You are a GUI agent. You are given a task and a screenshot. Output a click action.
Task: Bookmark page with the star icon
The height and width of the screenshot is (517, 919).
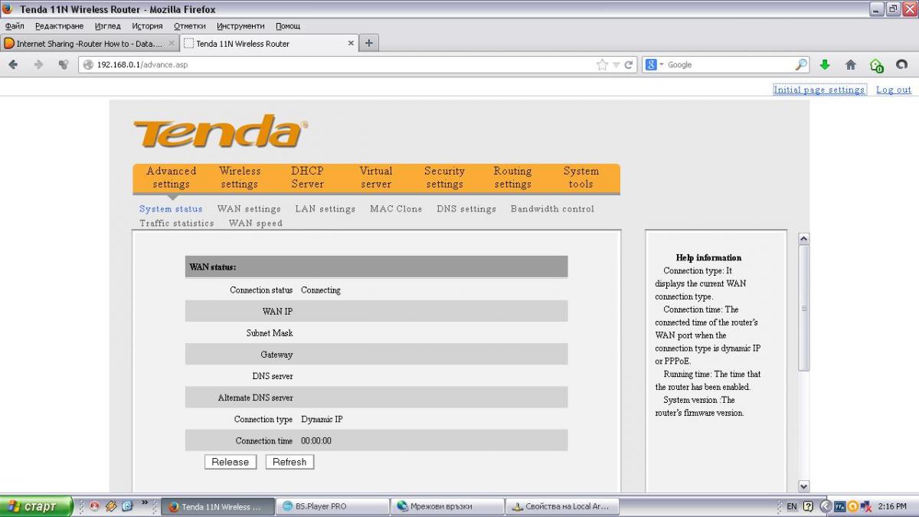[x=603, y=65]
